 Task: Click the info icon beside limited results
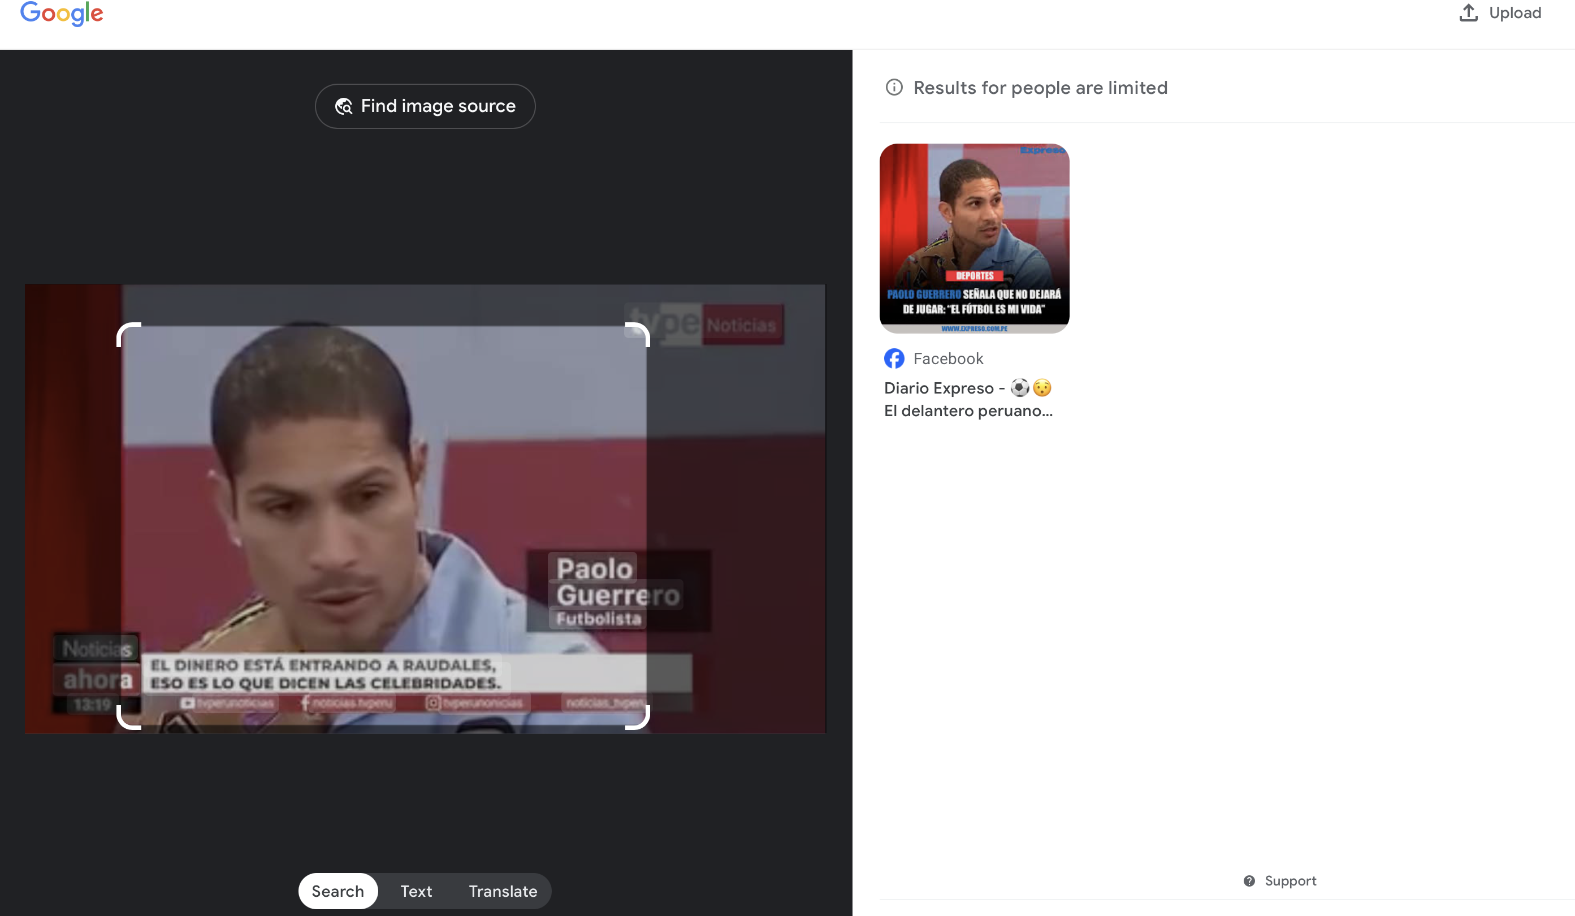pos(894,87)
